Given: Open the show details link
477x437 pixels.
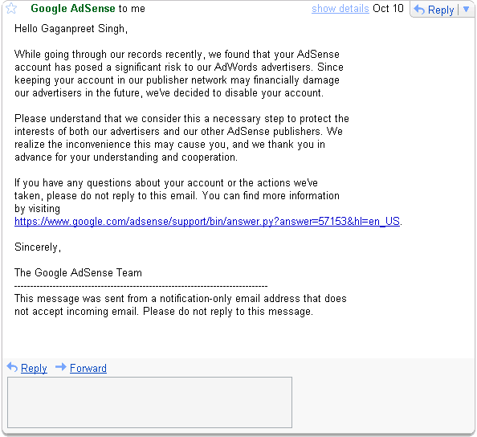Looking at the screenshot, I should click(x=340, y=9).
